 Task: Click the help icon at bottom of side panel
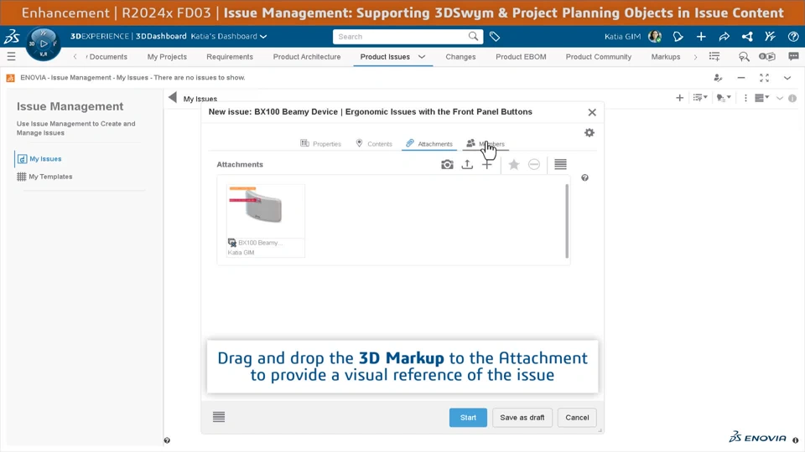click(x=167, y=440)
